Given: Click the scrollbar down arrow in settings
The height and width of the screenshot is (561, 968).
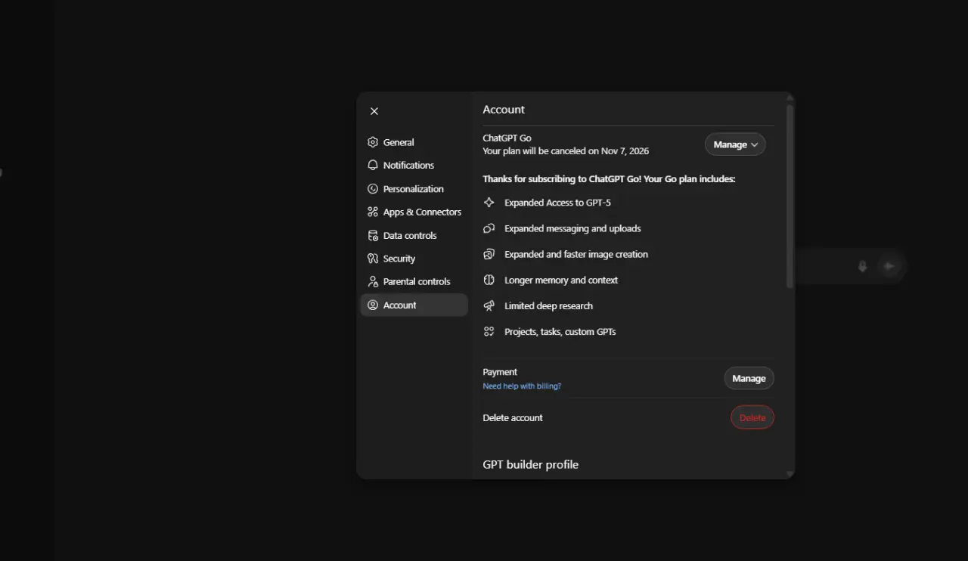Looking at the screenshot, I should 790,474.
